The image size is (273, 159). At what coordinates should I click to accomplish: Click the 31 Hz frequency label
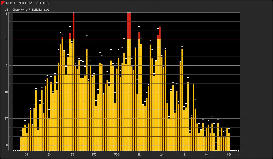point(26,154)
